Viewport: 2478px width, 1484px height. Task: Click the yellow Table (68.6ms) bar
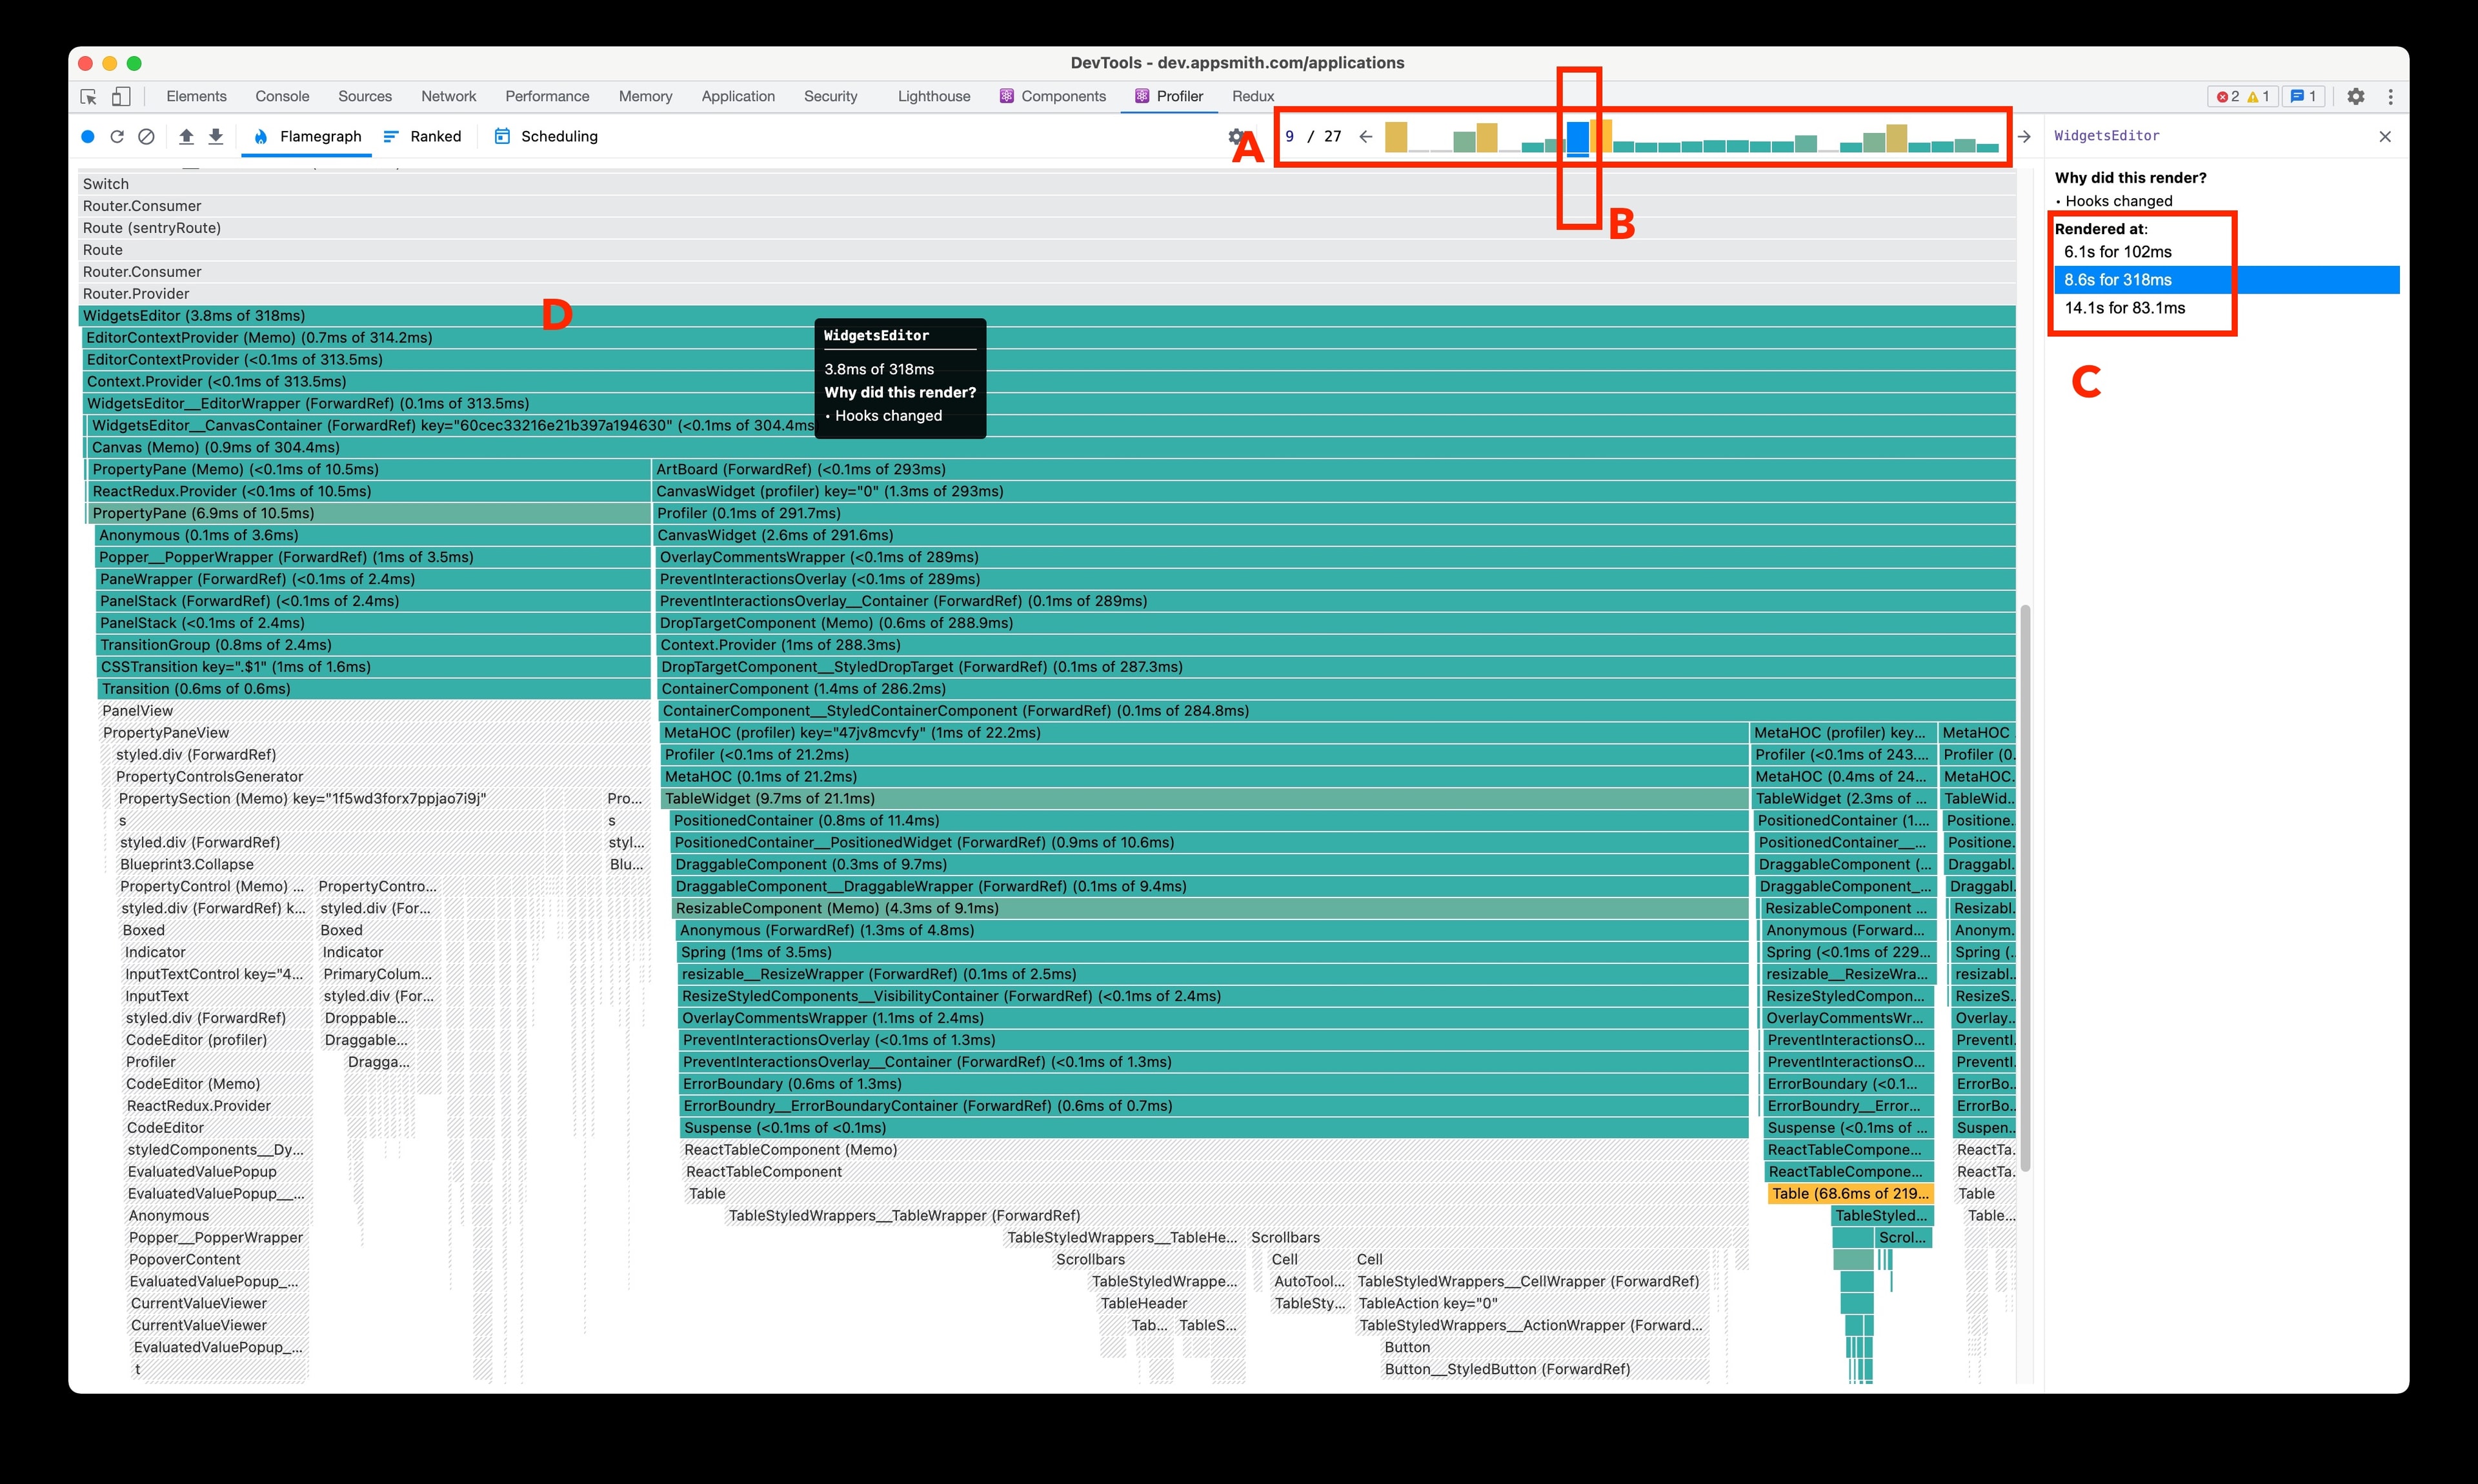click(1850, 1194)
